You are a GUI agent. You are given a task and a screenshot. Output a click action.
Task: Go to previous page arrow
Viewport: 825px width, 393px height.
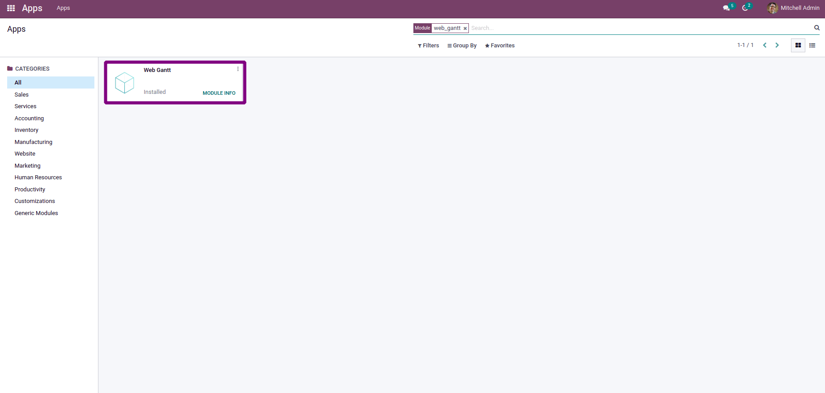point(765,45)
